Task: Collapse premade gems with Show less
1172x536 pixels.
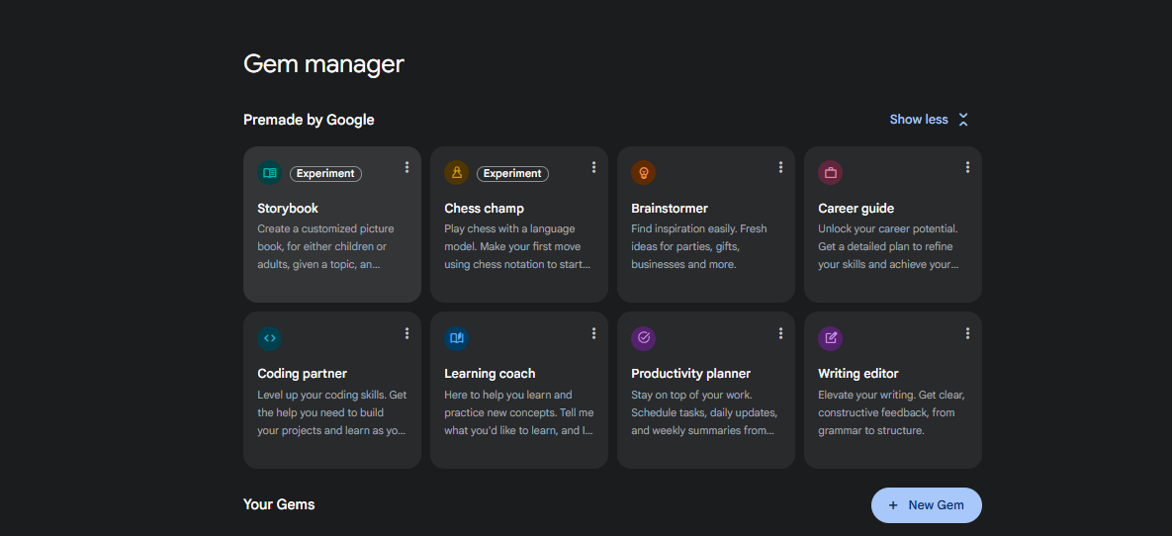Action: pyautogui.click(x=929, y=120)
